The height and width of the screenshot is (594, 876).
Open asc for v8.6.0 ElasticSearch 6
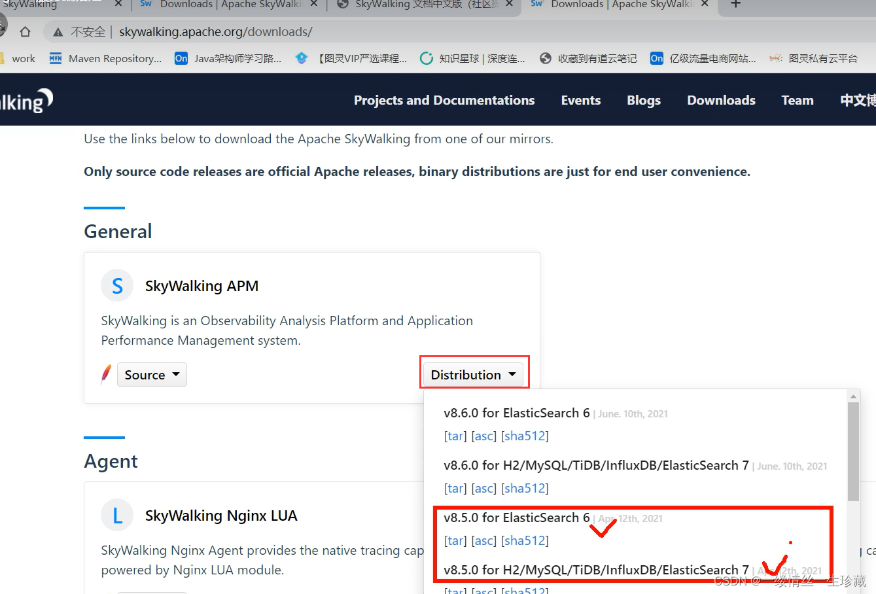[x=484, y=436]
